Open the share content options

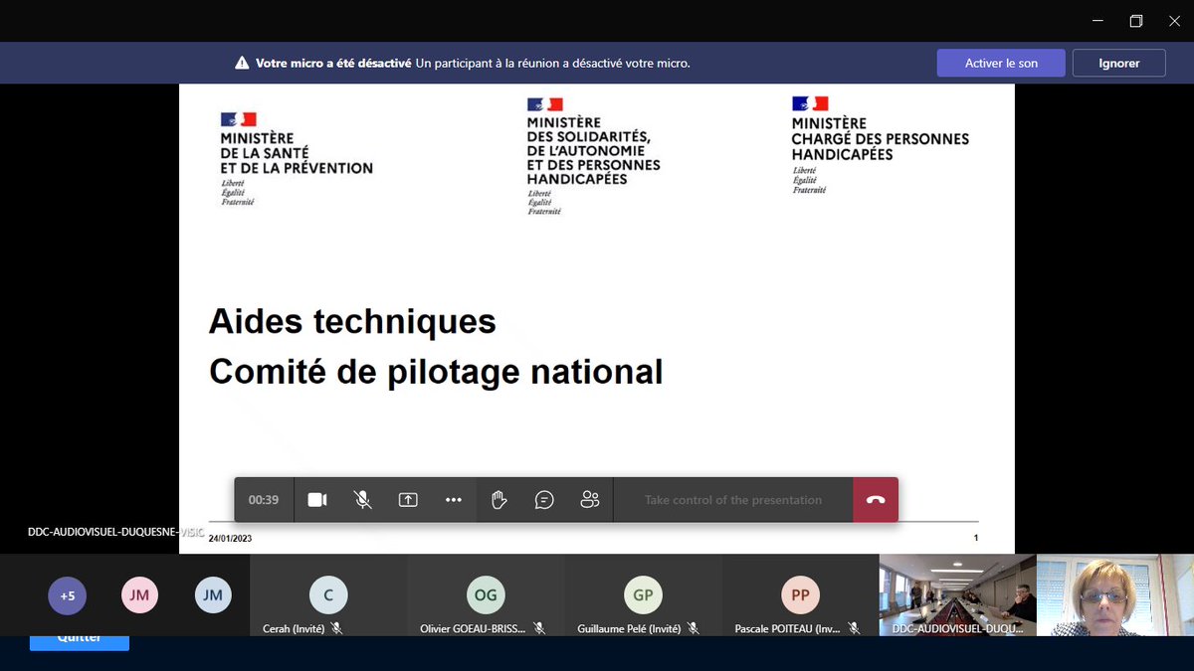coord(408,499)
